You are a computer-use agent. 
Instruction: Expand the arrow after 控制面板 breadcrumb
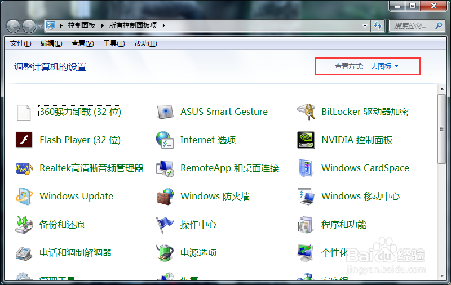(103, 25)
